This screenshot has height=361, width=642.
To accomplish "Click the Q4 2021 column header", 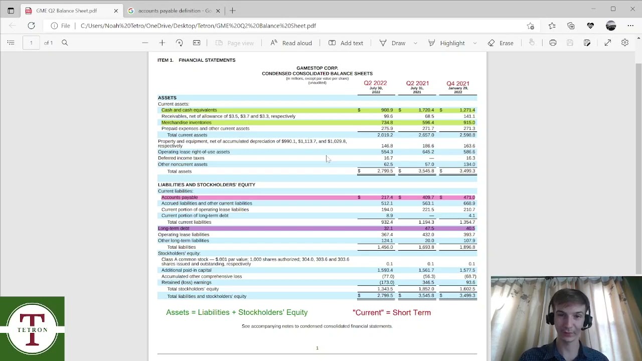I will tap(458, 83).
